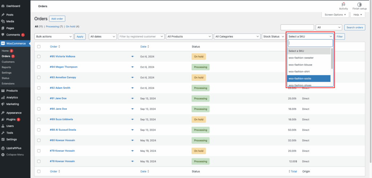This screenshot has height=178, width=372.
Task: Expand Screen Options panel
Action: 335,15
